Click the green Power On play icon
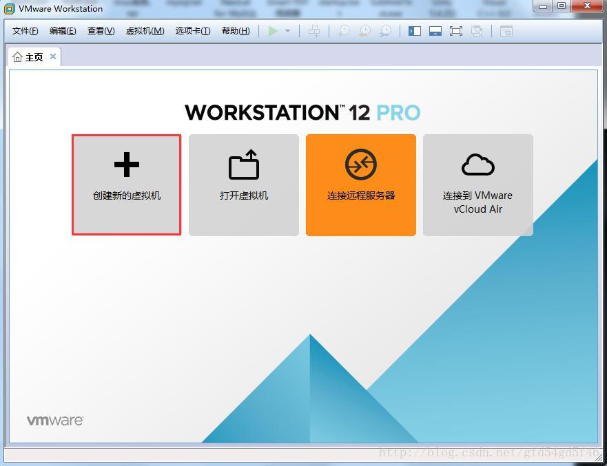 274,31
